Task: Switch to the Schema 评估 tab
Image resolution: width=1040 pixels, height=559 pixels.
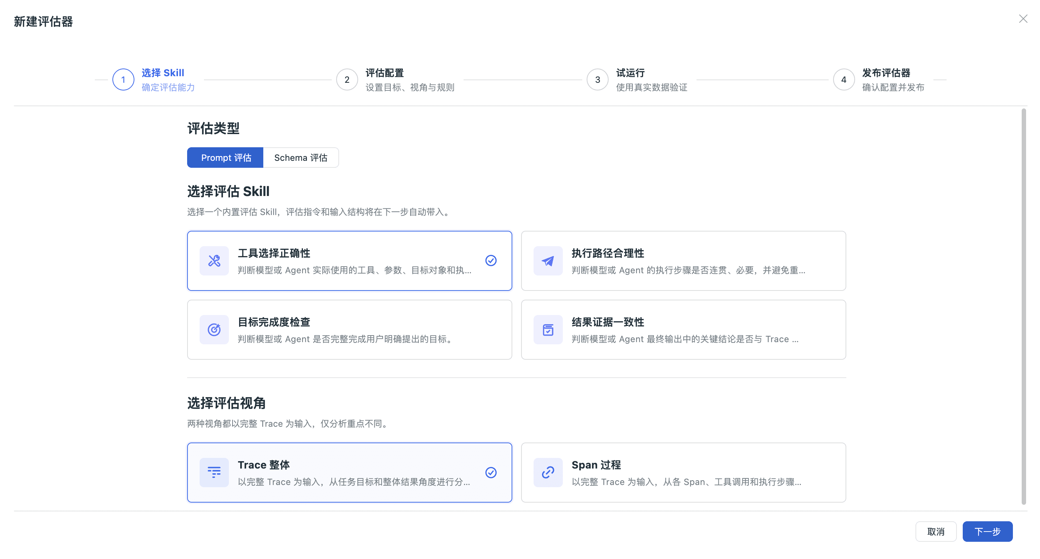Action: click(x=301, y=158)
